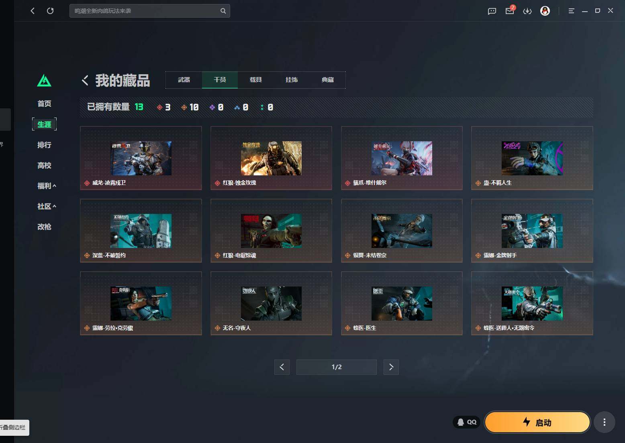This screenshot has height=443, width=625.
Task: Click the 1/2 page indicator
Action: pyautogui.click(x=337, y=367)
